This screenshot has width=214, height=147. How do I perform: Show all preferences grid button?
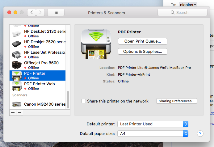(x=56, y=12)
